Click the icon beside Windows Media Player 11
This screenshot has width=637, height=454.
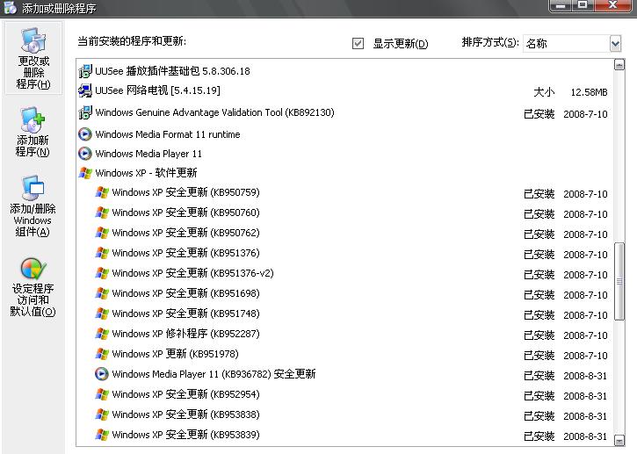point(85,154)
